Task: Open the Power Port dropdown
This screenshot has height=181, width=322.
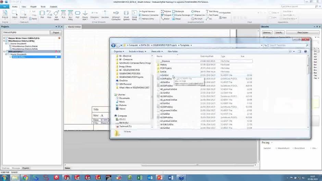Action: point(85,15)
